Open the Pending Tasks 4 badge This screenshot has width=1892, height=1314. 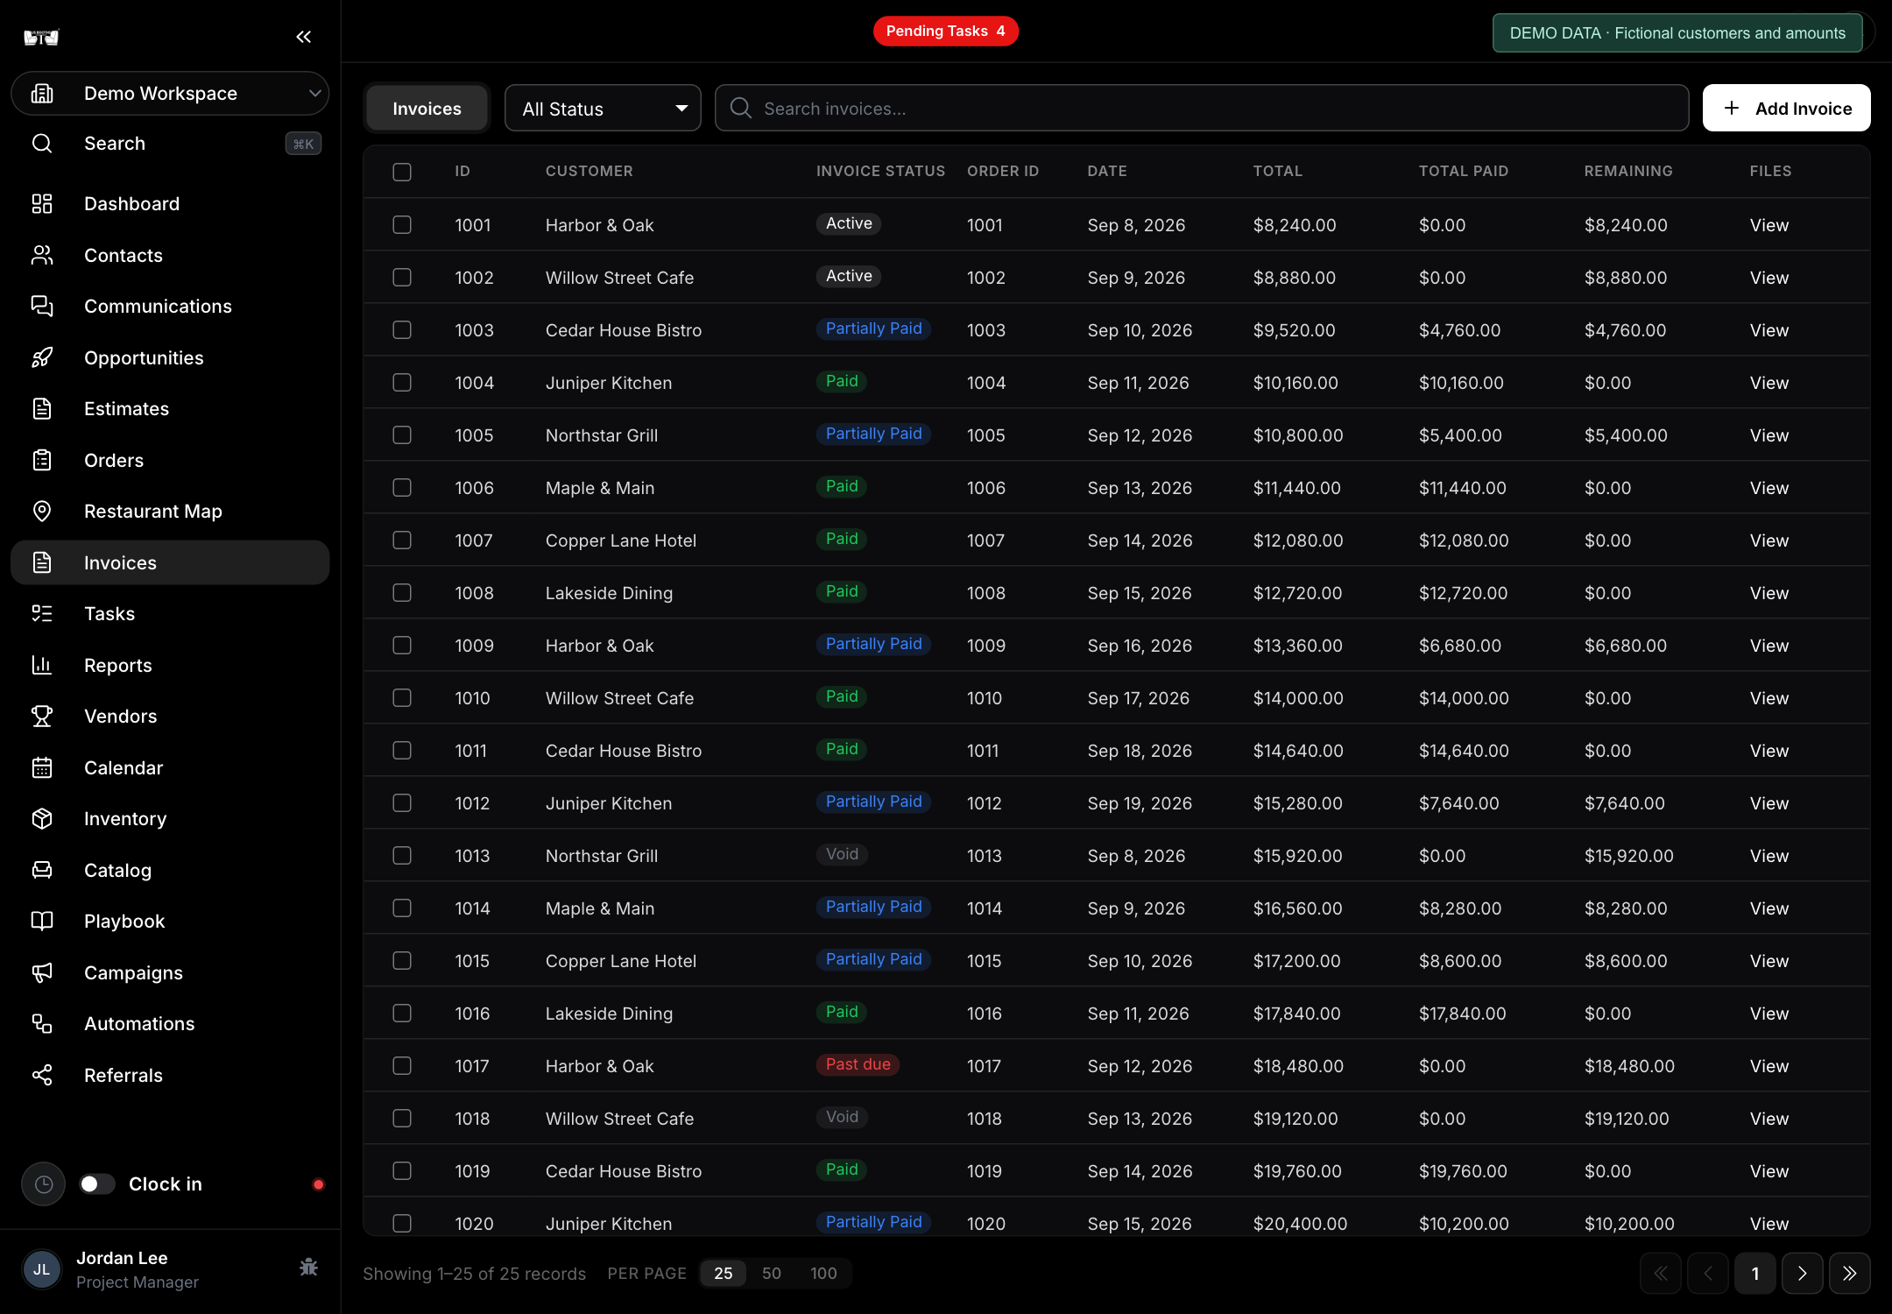[946, 32]
